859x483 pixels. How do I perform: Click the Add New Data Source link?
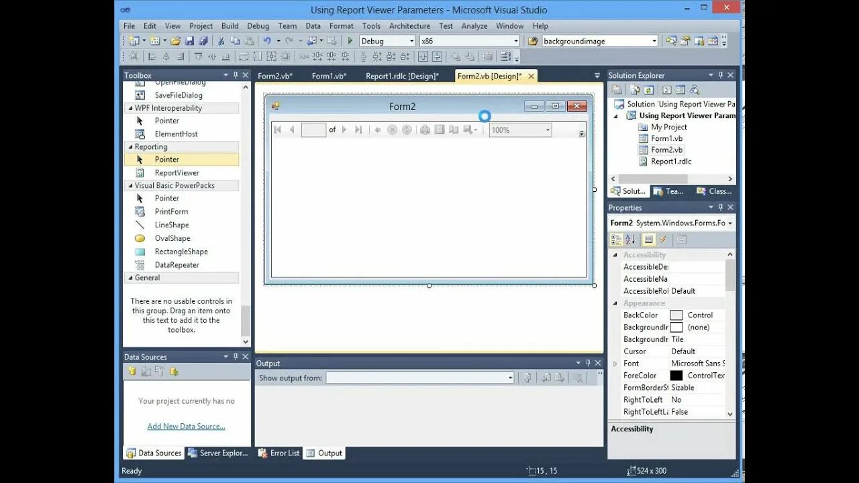pos(187,426)
